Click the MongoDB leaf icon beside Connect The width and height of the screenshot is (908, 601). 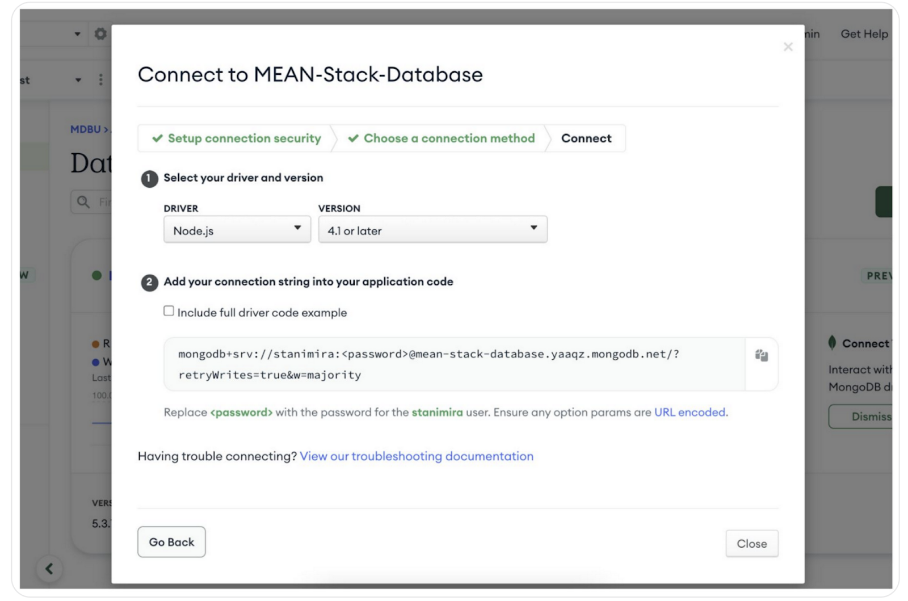click(832, 343)
